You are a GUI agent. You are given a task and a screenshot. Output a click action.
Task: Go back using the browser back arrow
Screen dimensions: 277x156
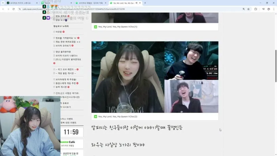[3, 9]
